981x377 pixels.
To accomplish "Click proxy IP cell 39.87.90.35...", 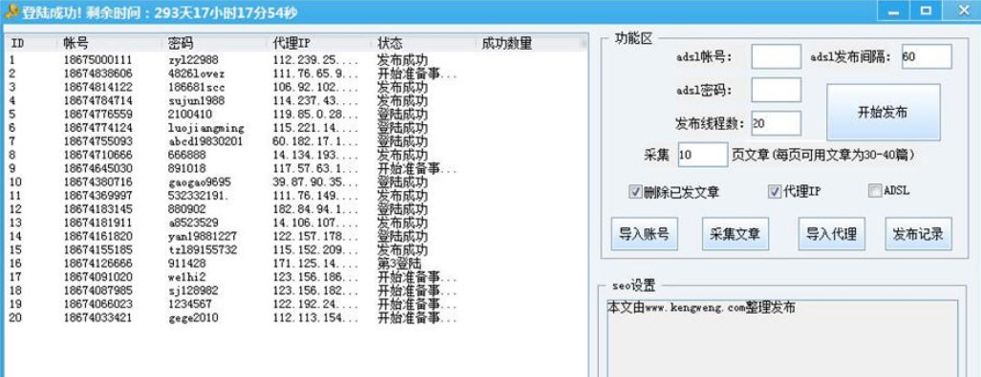I will pyautogui.click(x=316, y=182).
